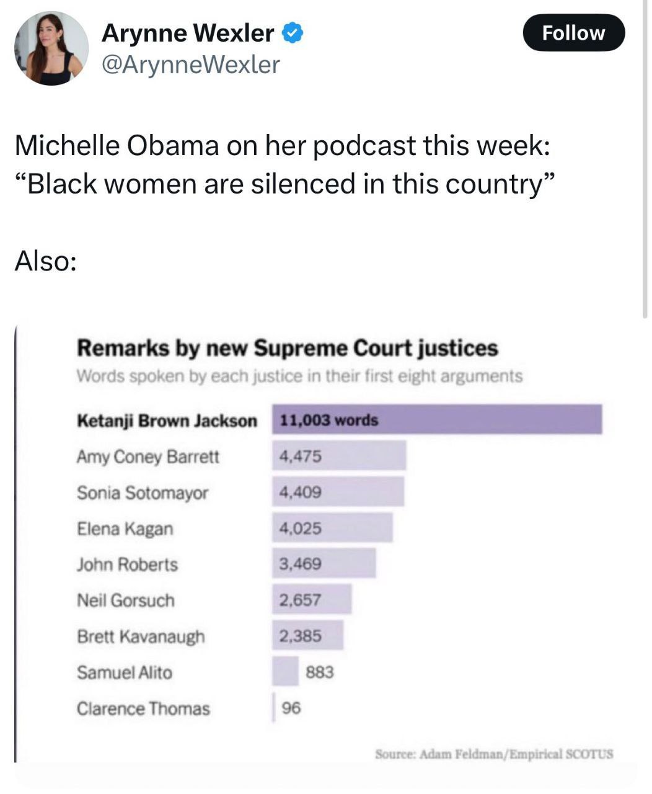Click the Samuel Alito name label
The height and width of the screenshot is (794, 652).
125,672
